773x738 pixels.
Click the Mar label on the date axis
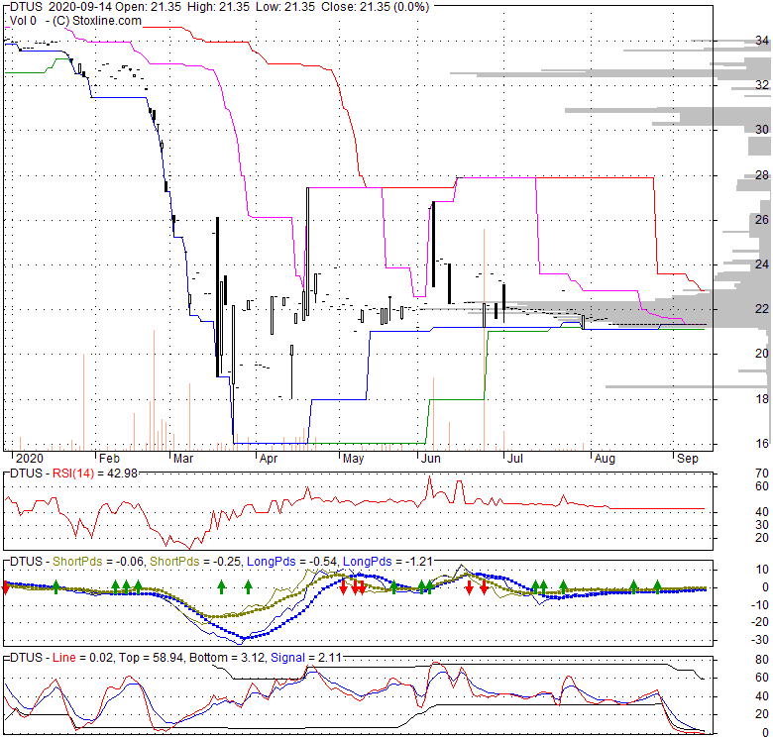click(x=183, y=459)
